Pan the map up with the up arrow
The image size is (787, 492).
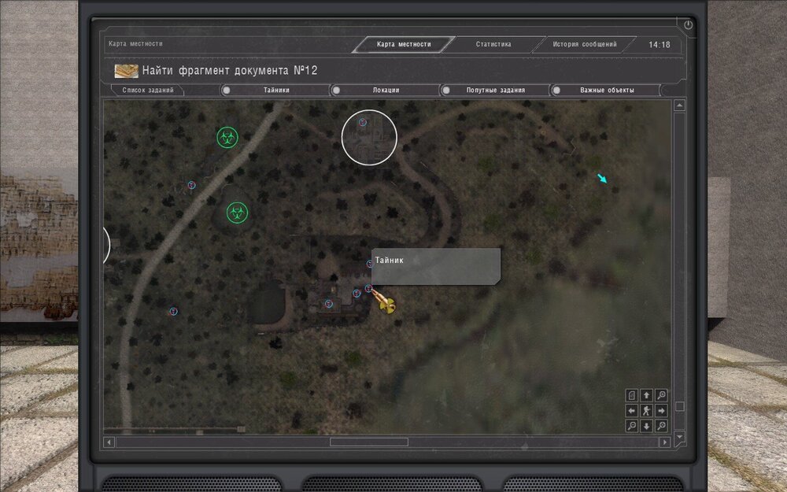click(646, 396)
